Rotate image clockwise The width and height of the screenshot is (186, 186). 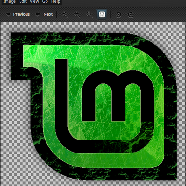(x=131, y=14)
